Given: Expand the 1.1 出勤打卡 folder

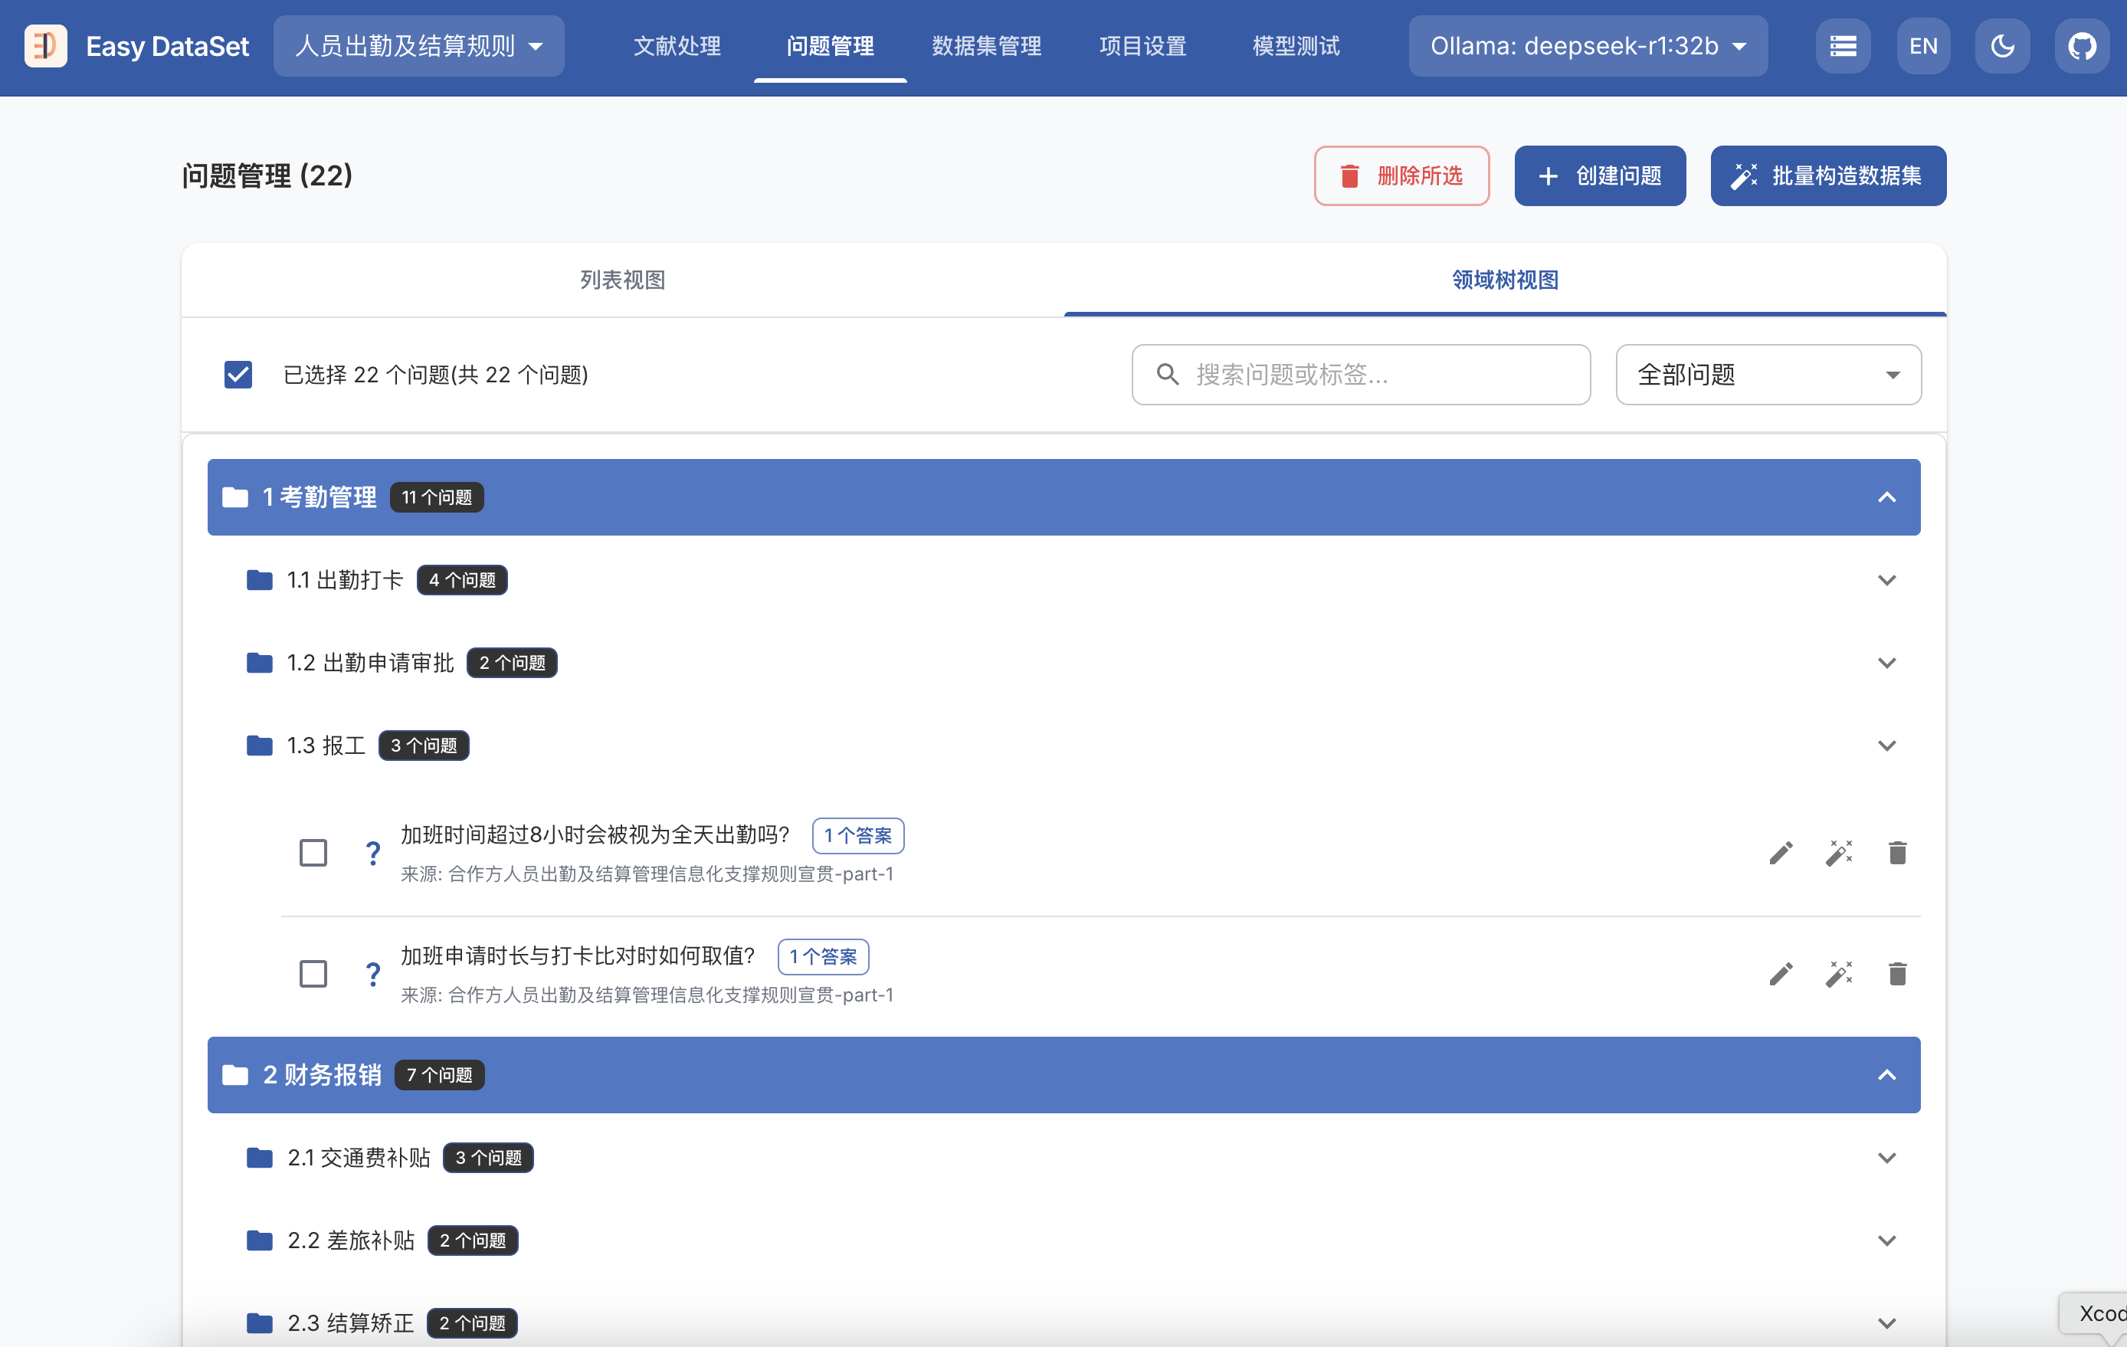Looking at the screenshot, I should tap(1886, 580).
